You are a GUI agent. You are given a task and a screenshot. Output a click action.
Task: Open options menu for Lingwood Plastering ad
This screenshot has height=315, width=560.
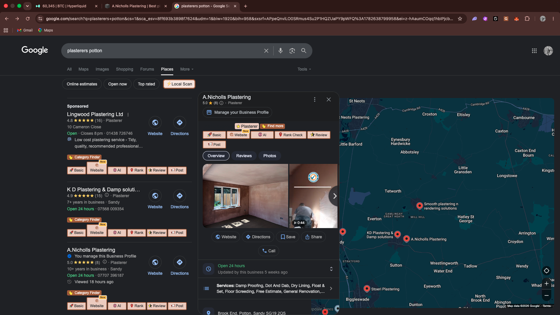point(128,115)
